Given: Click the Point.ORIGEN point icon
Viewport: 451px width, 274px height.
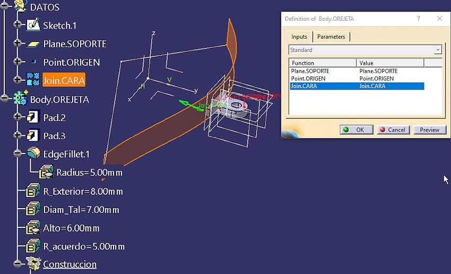Looking at the screenshot, I should 34,62.
